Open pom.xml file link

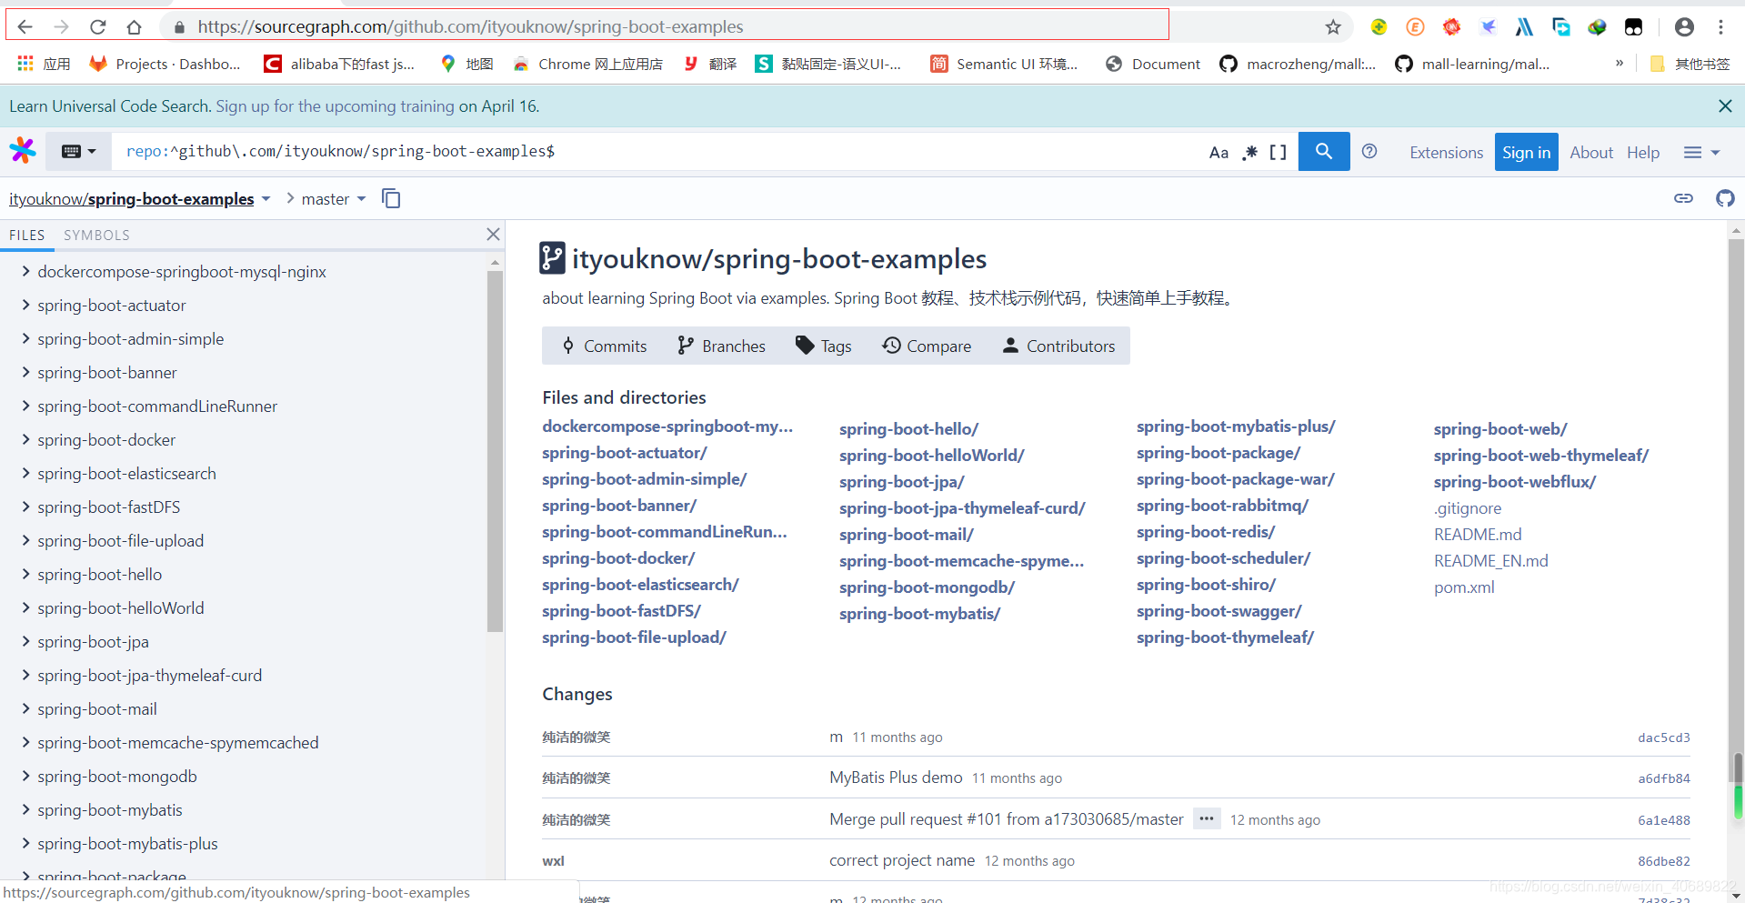[x=1464, y=587]
